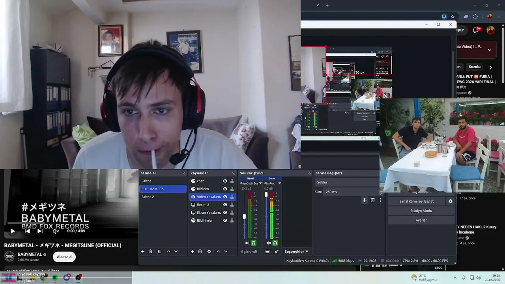
Task: Add a new source in Kaynaklar panel
Action: [x=193, y=251]
